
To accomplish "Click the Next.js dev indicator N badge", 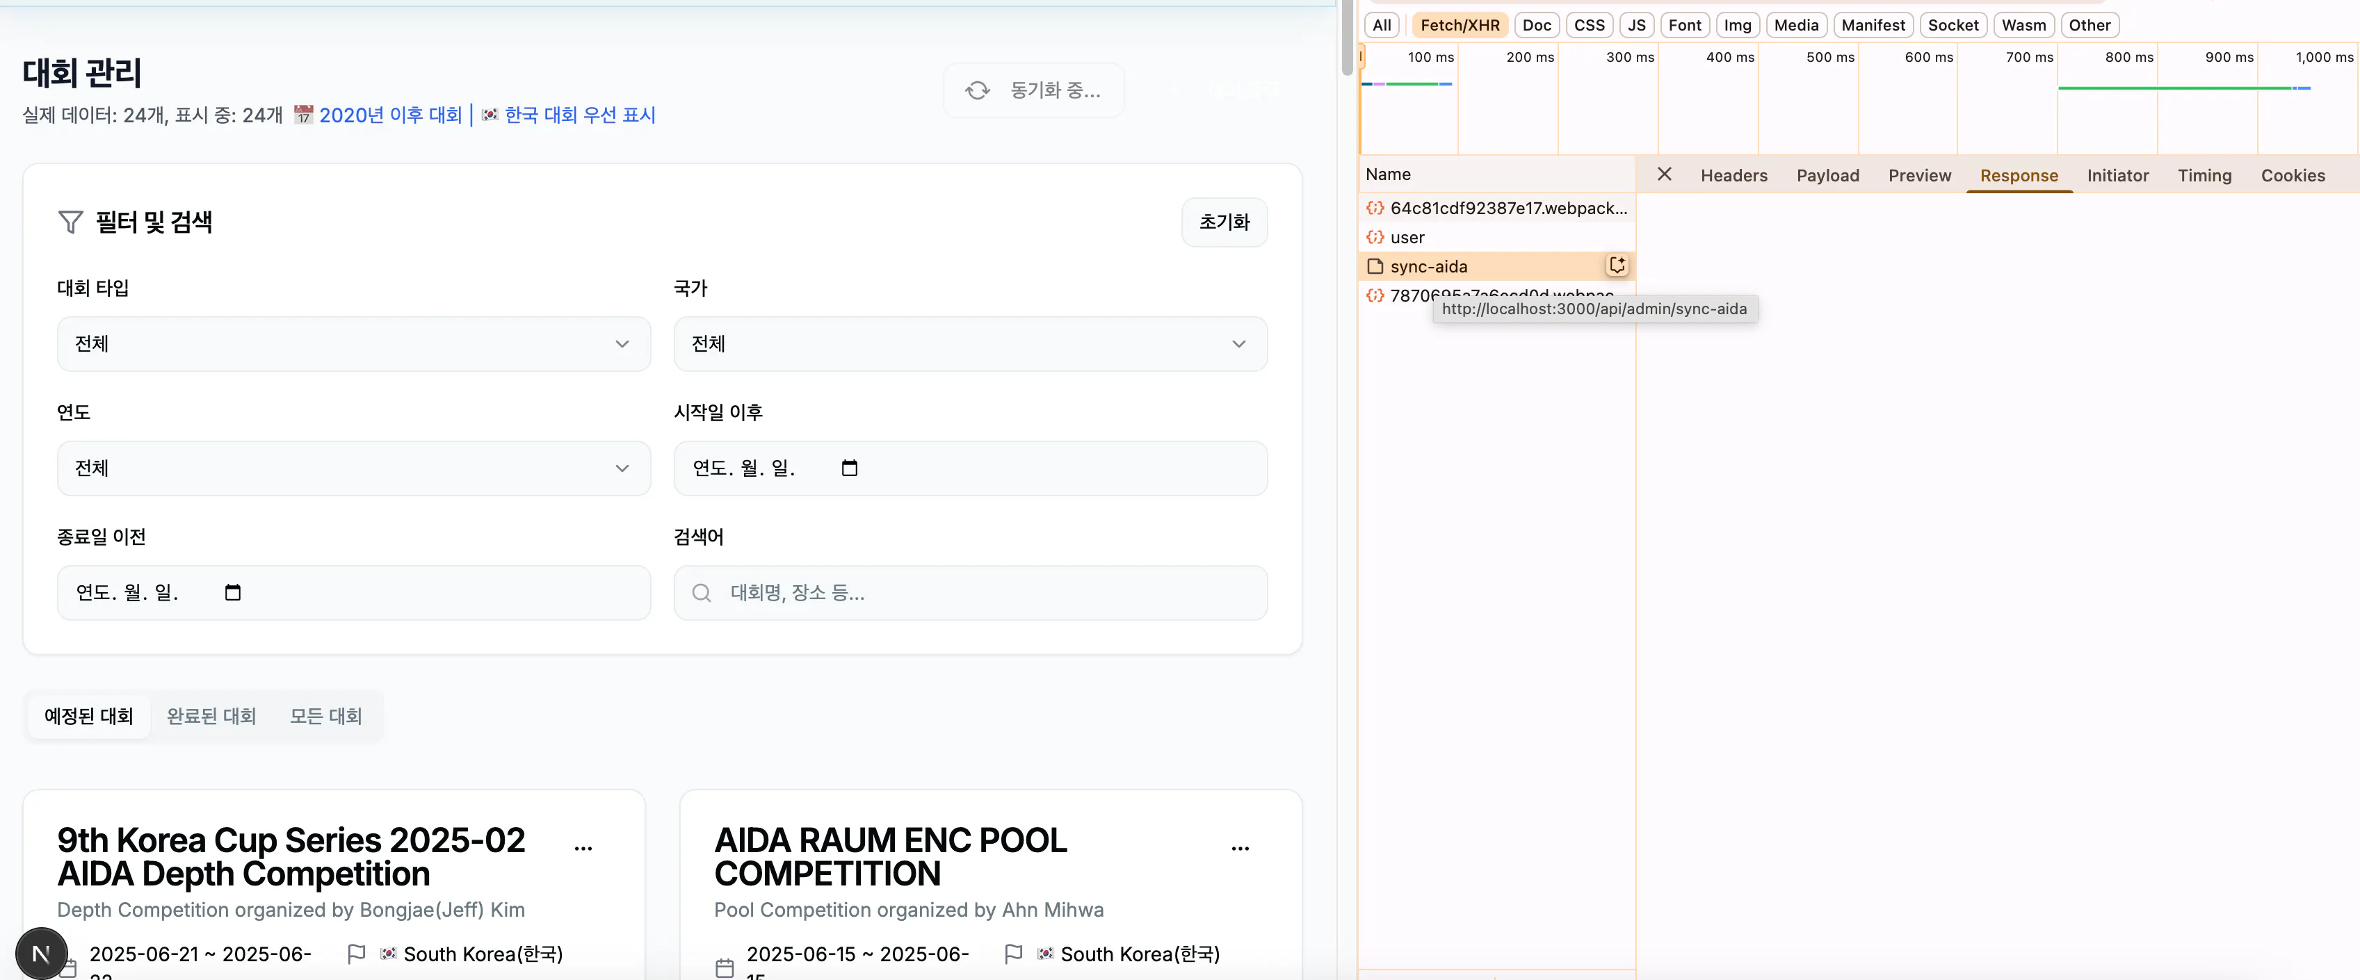I will point(41,954).
